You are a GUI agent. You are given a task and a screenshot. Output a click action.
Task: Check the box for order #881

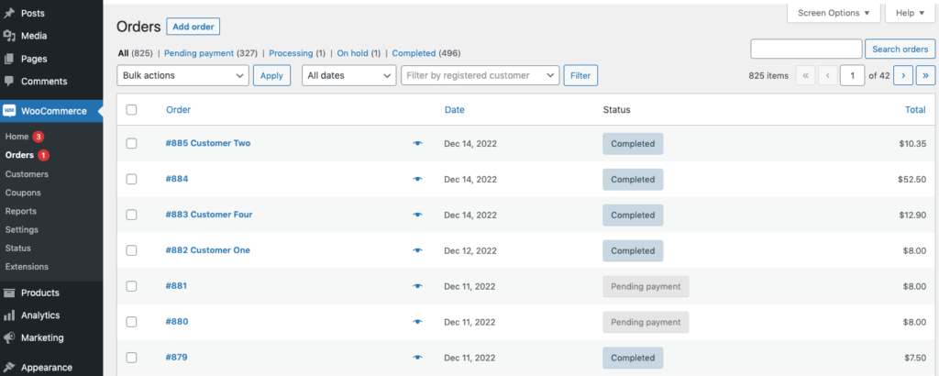[132, 286]
